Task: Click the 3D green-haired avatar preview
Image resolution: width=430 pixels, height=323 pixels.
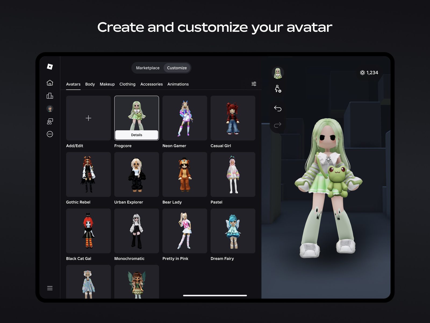Action: click(x=328, y=188)
